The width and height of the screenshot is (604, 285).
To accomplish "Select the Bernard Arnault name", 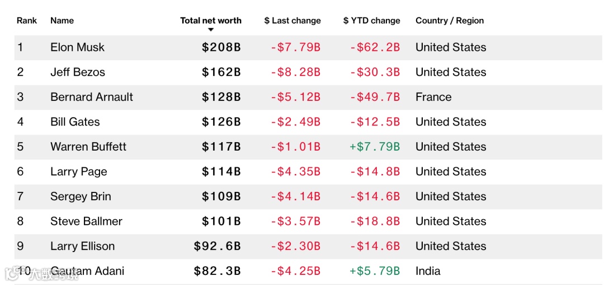I will click(92, 97).
